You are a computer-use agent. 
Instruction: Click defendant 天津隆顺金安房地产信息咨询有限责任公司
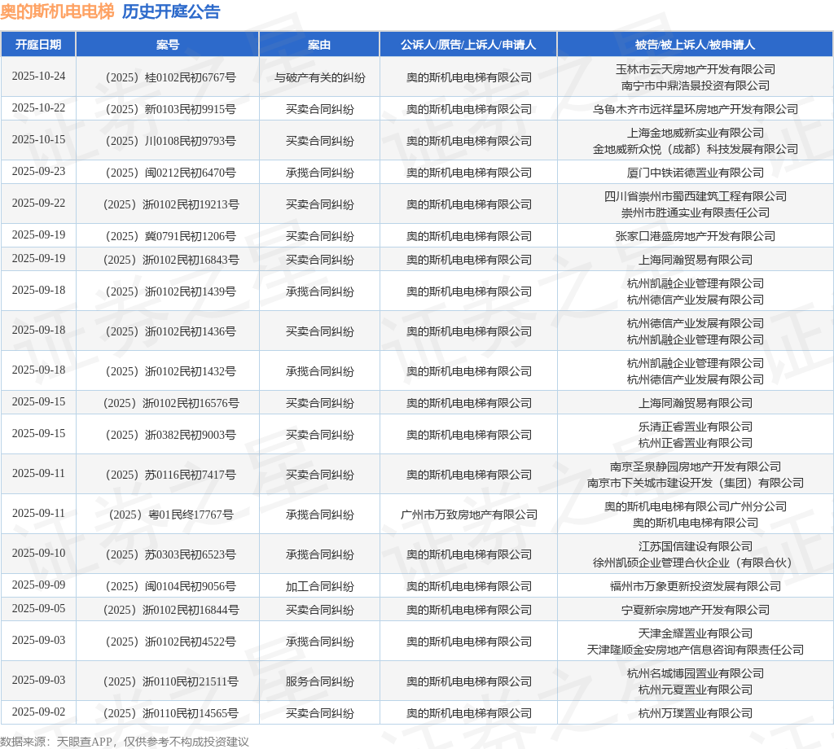pyautogui.click(x=696, y=650)
